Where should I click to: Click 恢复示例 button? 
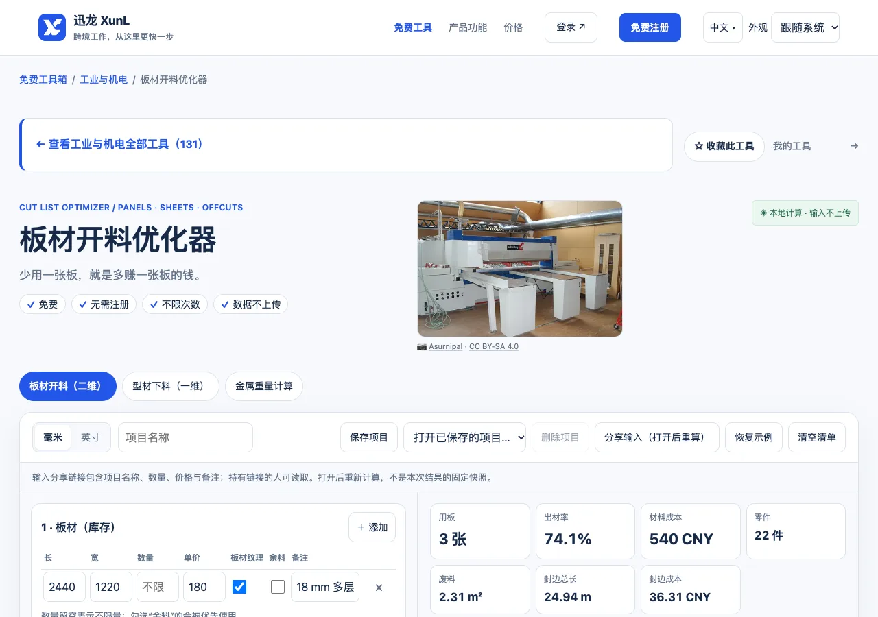pyautogui.click(x=754, y=437)
